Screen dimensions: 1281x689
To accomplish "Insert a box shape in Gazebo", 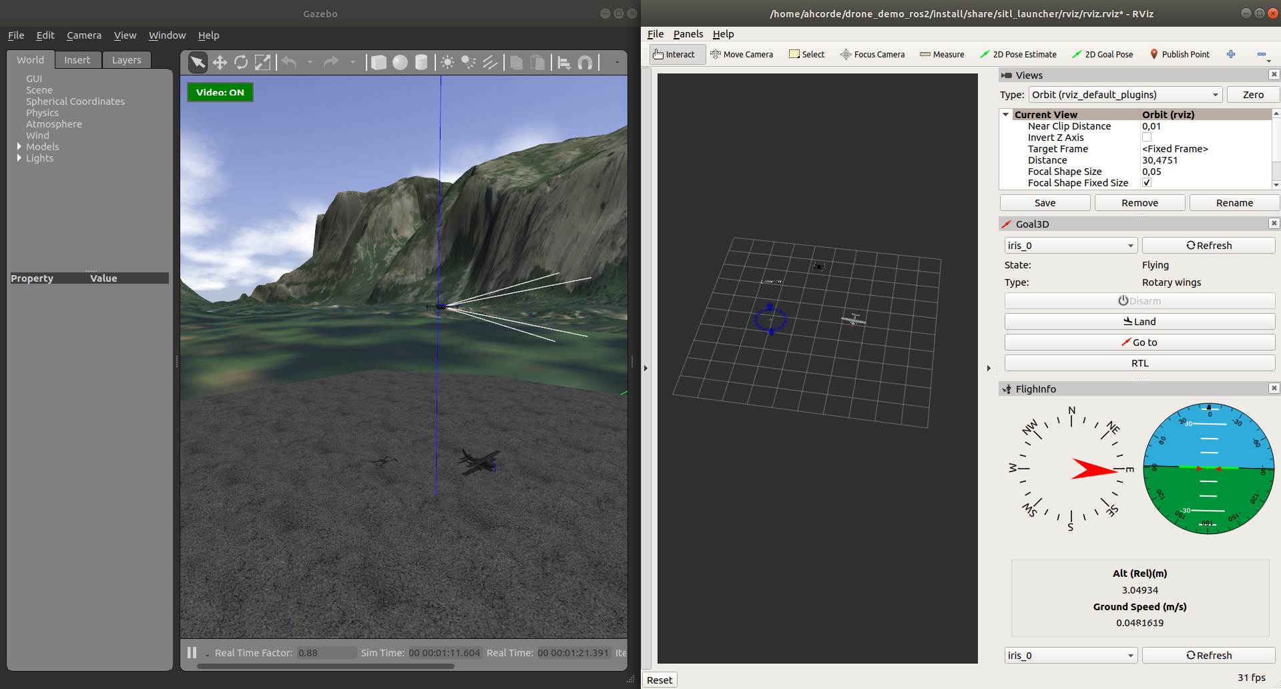I will [x=378, y=62].
